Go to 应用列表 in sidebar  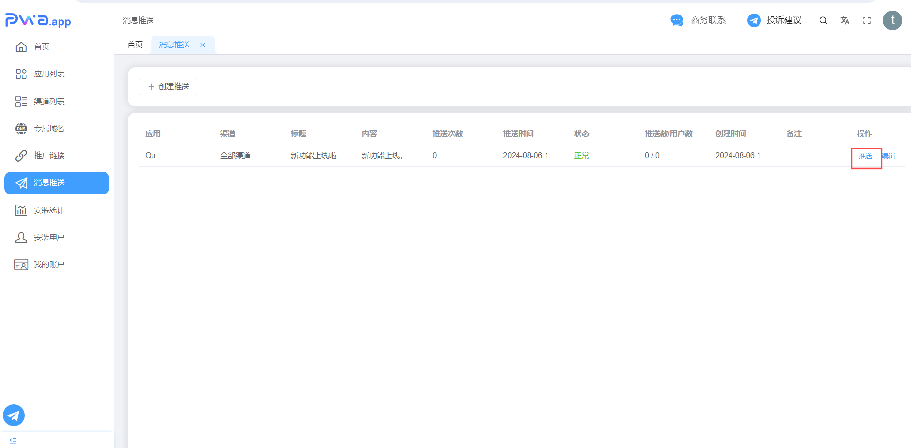[x=49, y=74]
